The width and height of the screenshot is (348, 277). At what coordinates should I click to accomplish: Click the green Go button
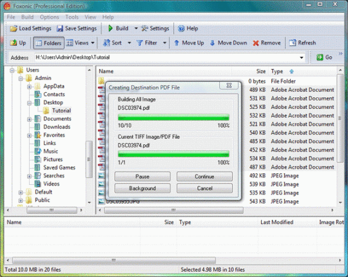[x=324, y=57]
